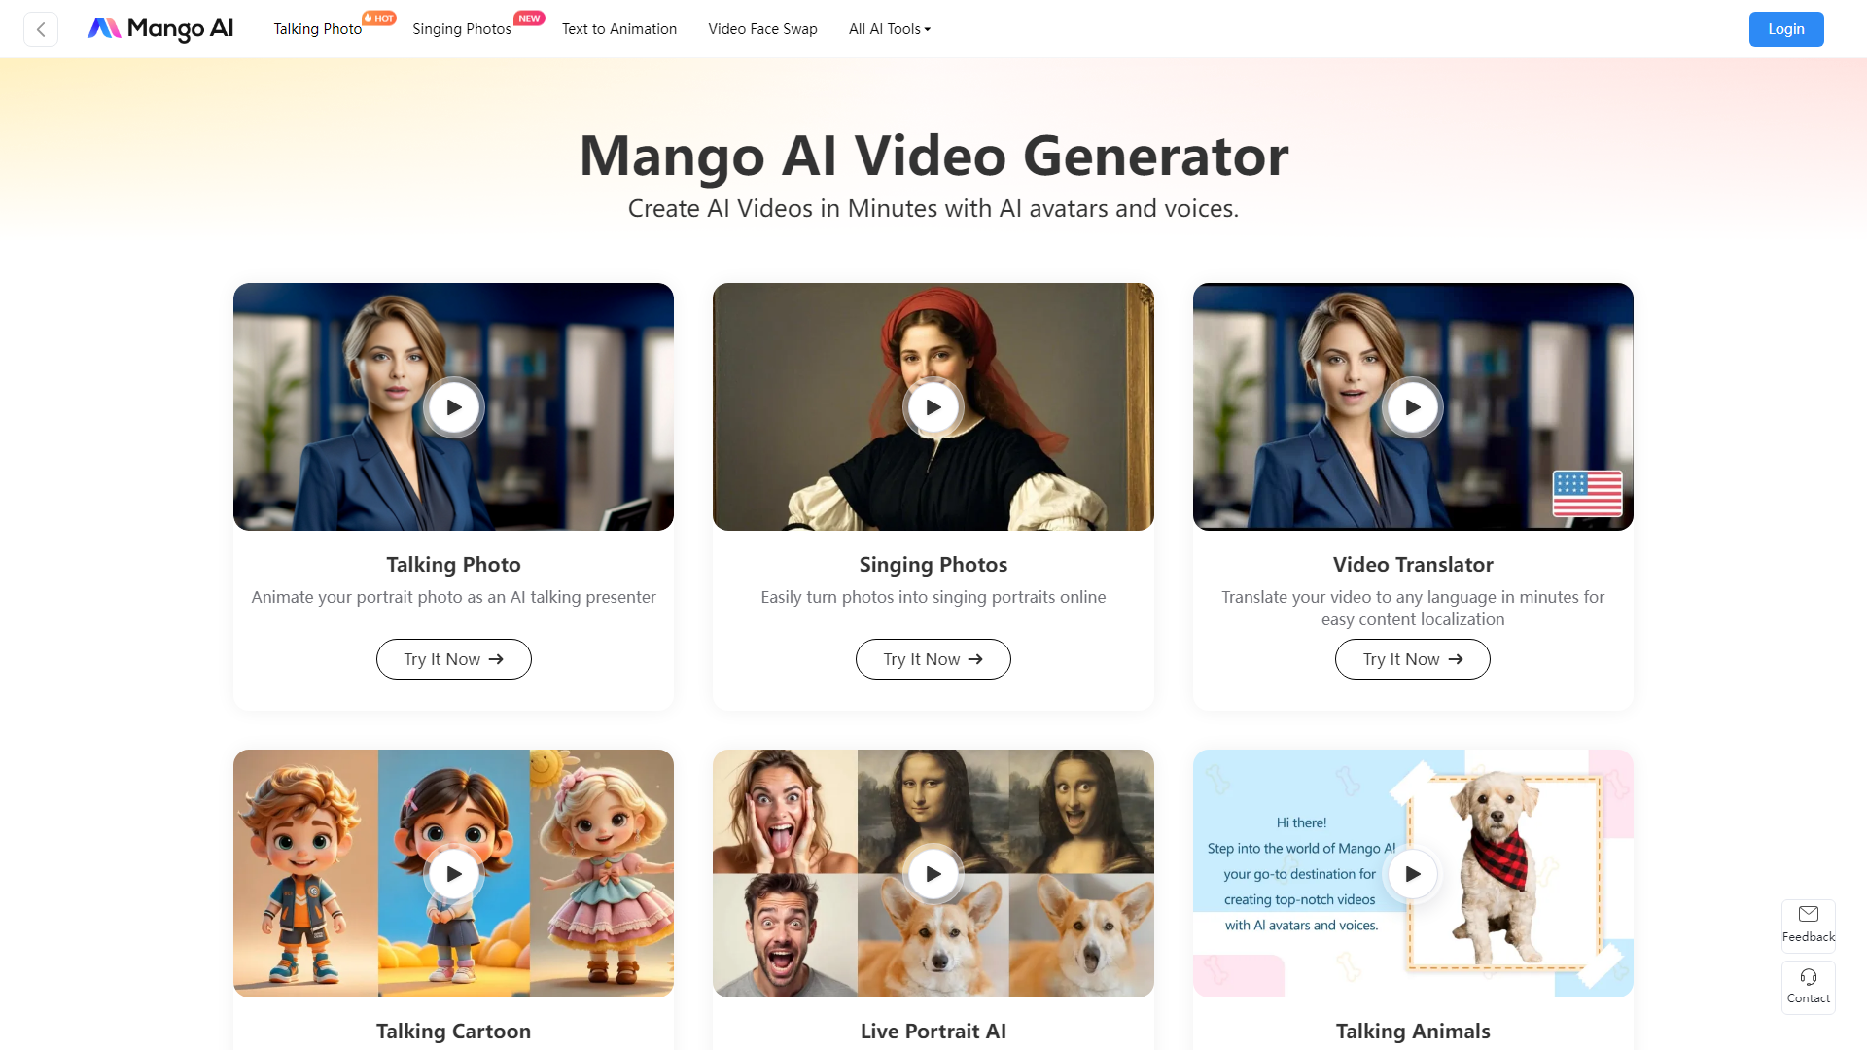Click the back navigation arrow icon

[x=41, y=28]
